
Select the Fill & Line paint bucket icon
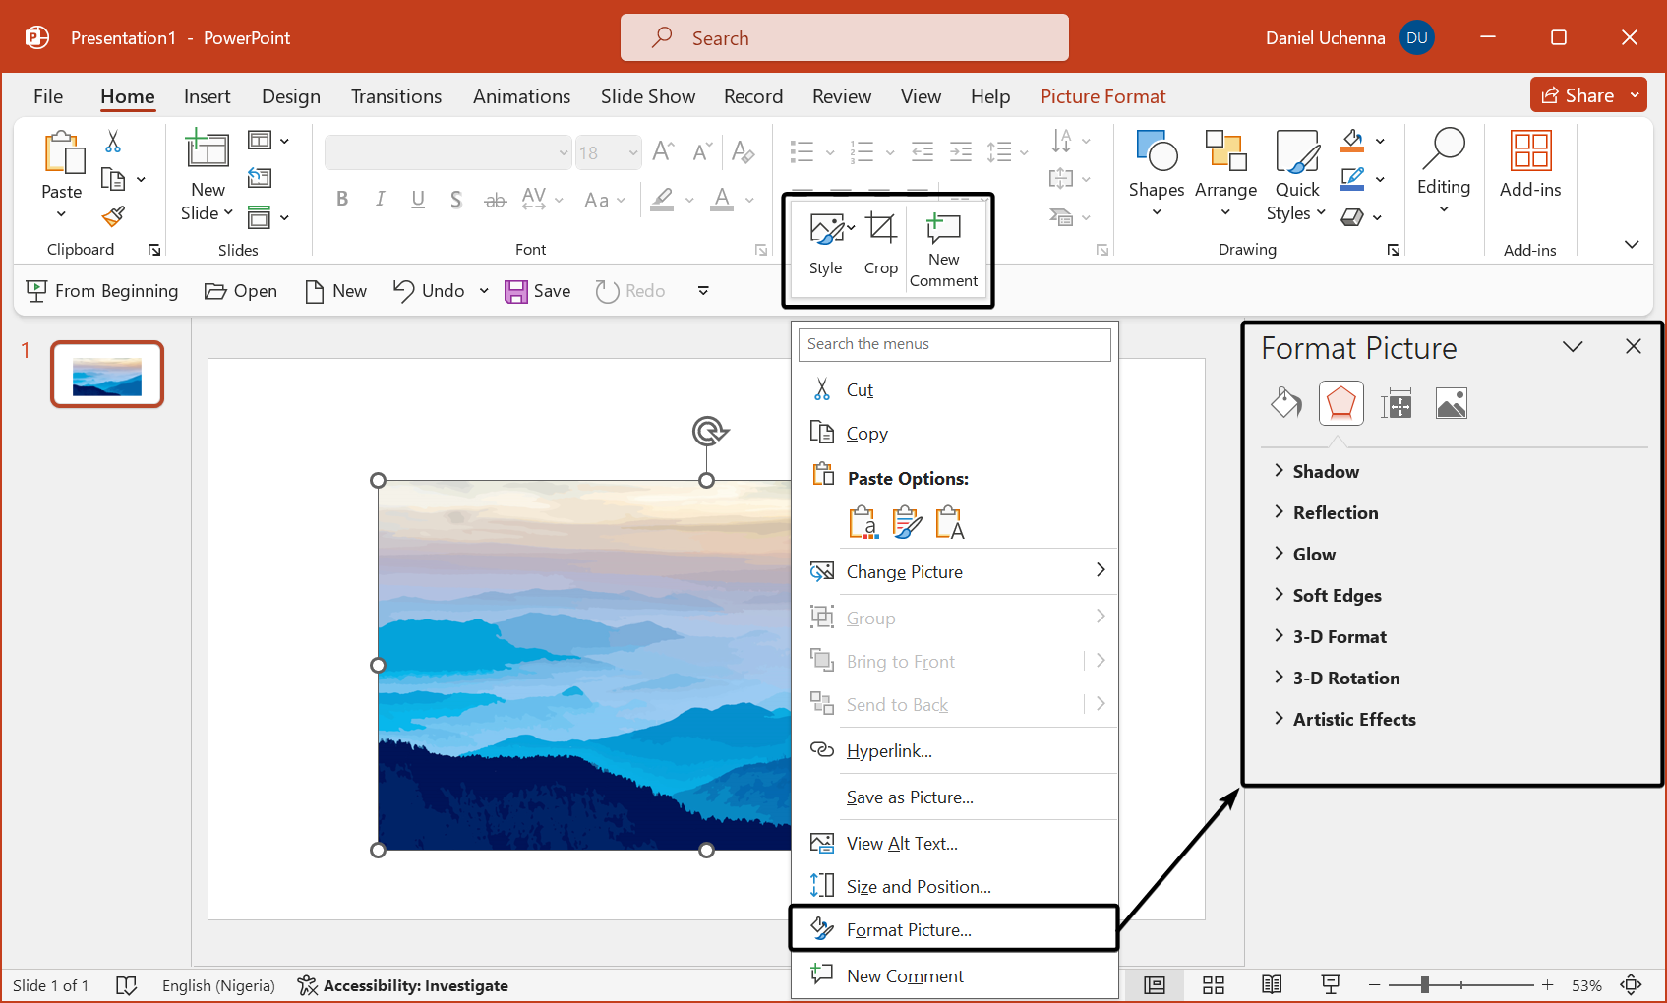(1285, 403)
